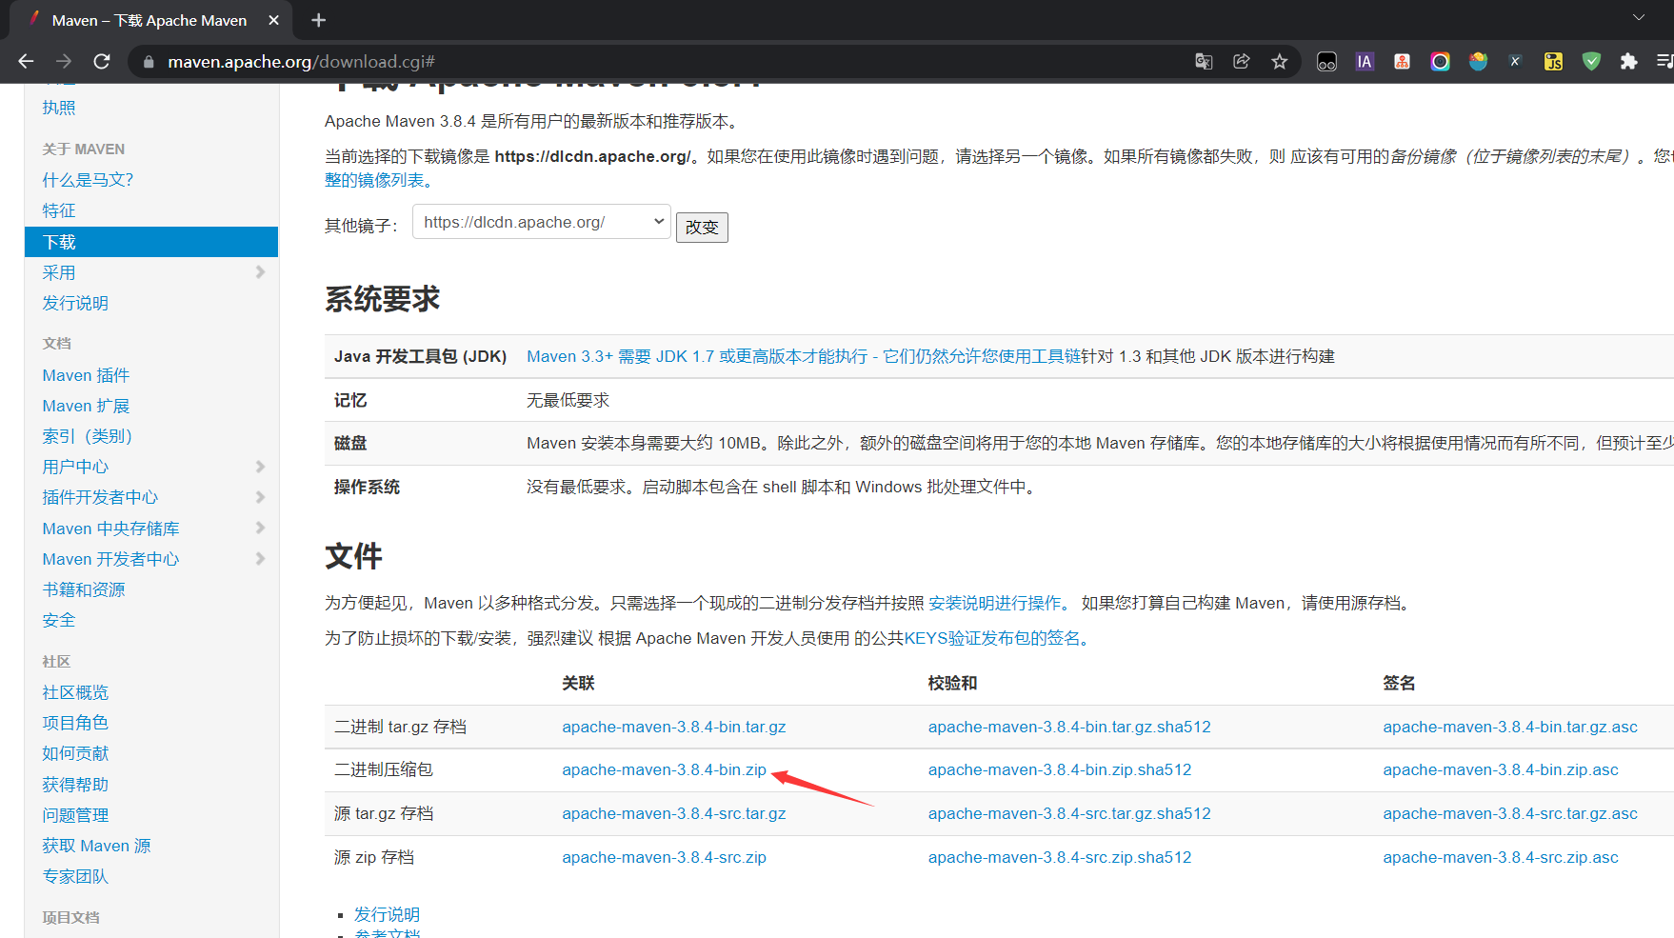Viewport: 1674px width, 938px height.
Task: Download apache-maven-3.8.4-src.tar.gz
Action: 674,813
